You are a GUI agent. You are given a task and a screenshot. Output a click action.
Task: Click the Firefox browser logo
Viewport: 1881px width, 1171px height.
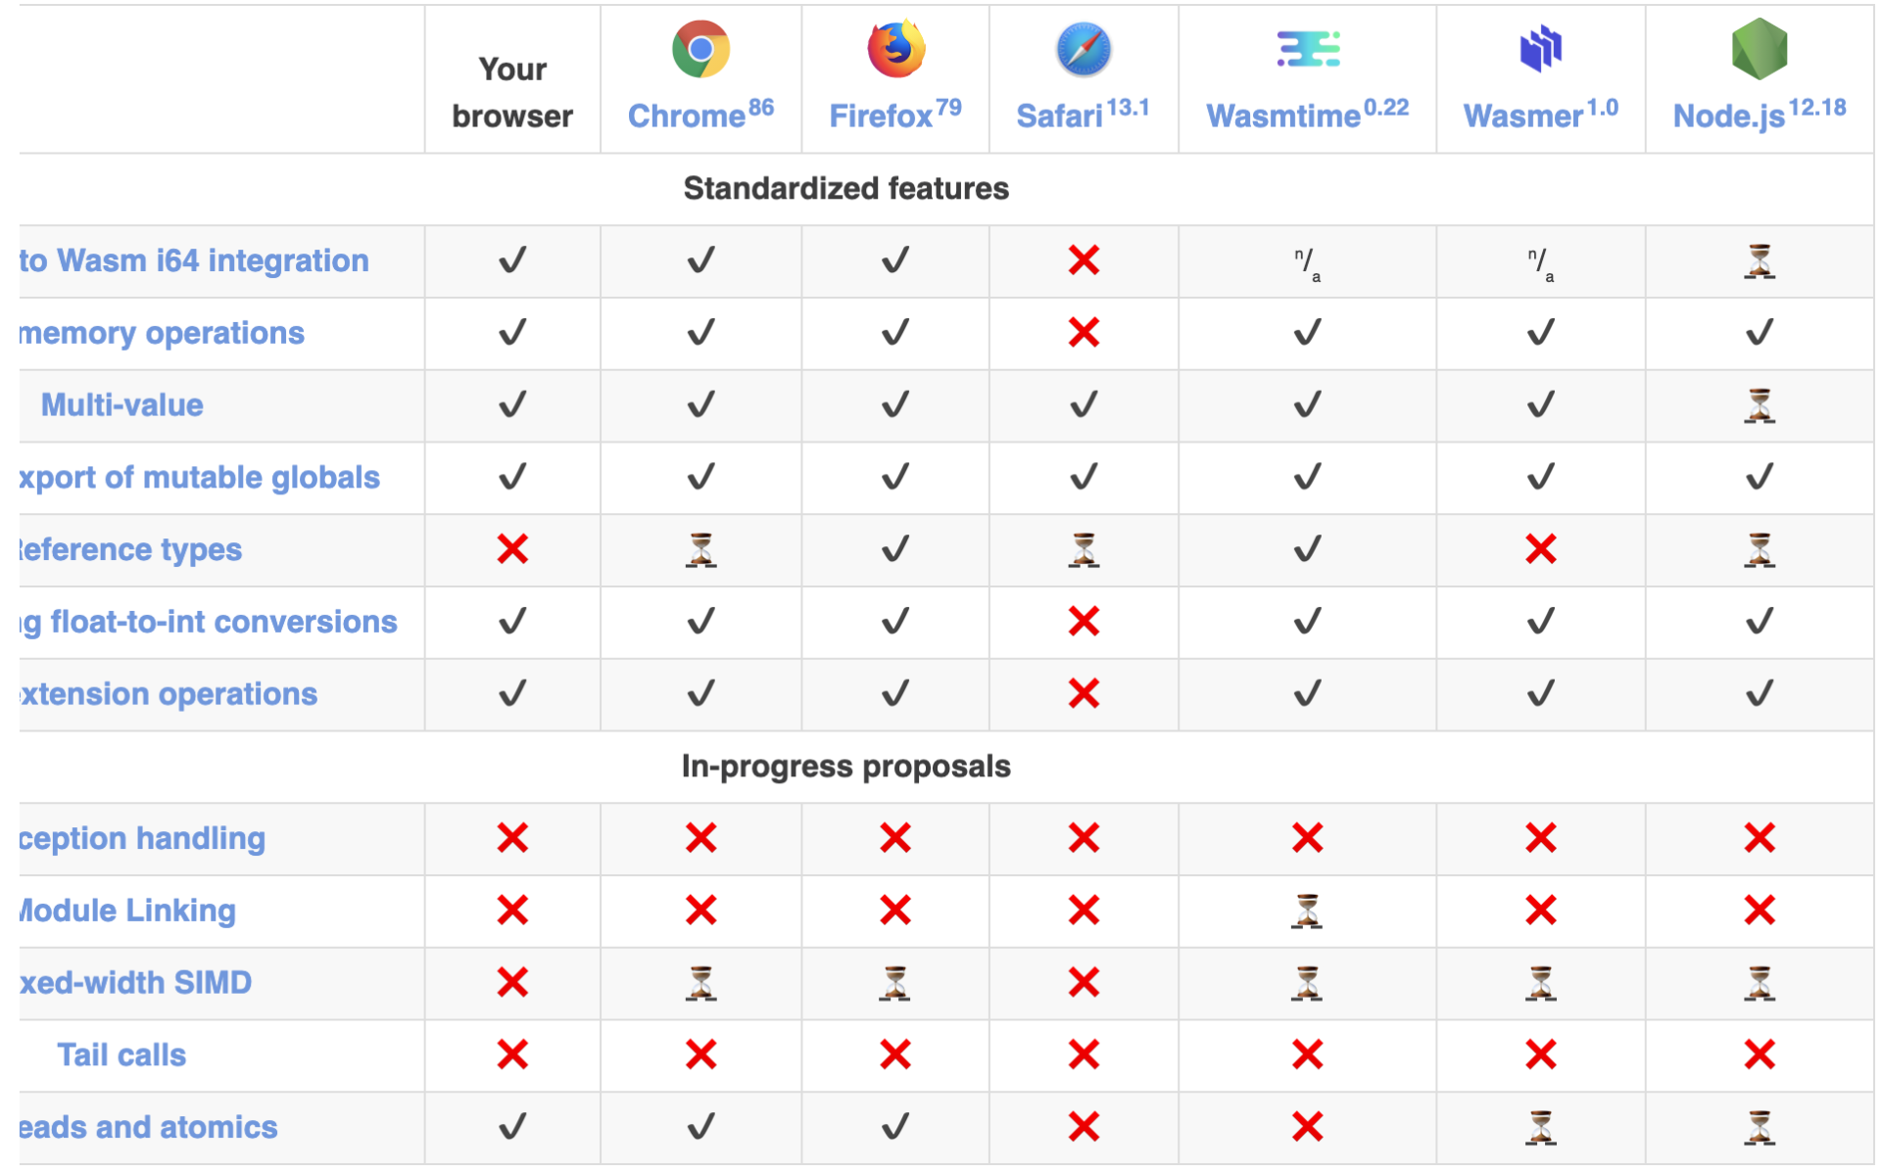895,48
